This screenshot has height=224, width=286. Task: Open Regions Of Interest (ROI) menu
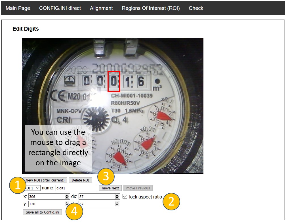(151, 8)
